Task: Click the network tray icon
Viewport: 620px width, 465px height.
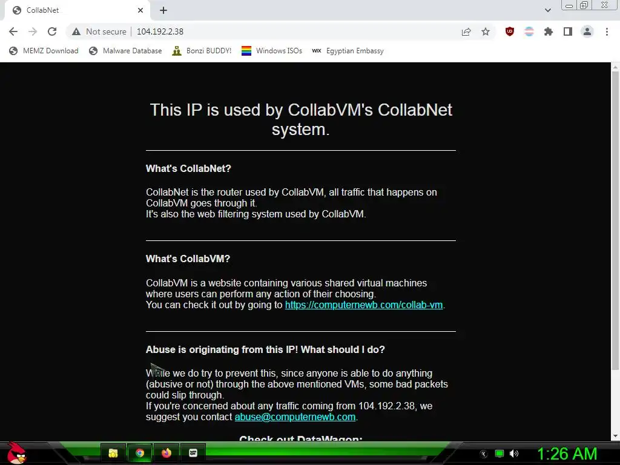Action: pos(500,454)
